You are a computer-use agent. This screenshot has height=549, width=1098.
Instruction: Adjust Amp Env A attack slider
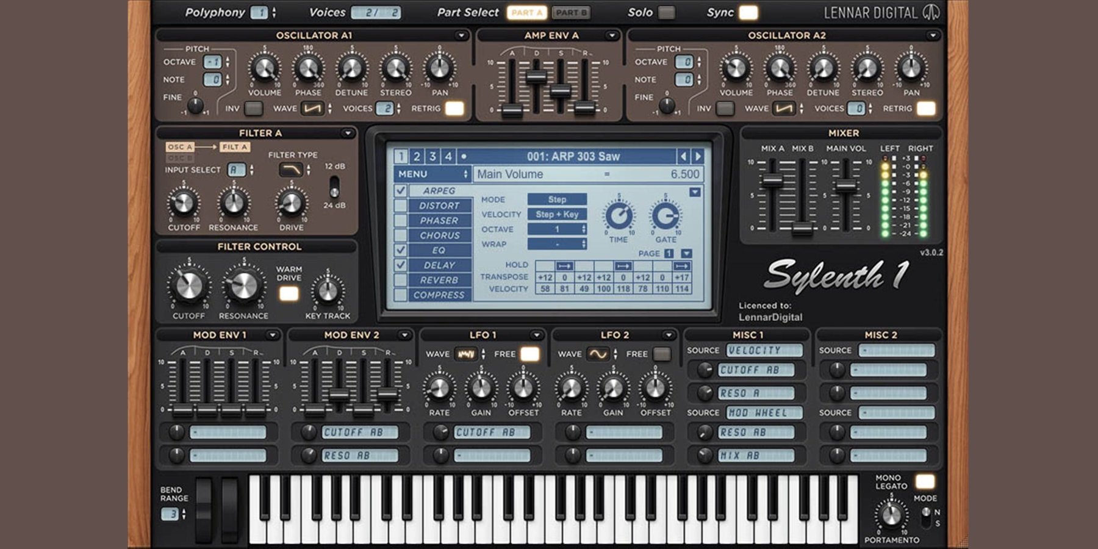[512, 110]
